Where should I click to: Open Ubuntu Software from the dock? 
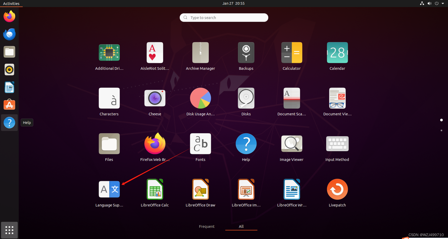coord(9,105)
